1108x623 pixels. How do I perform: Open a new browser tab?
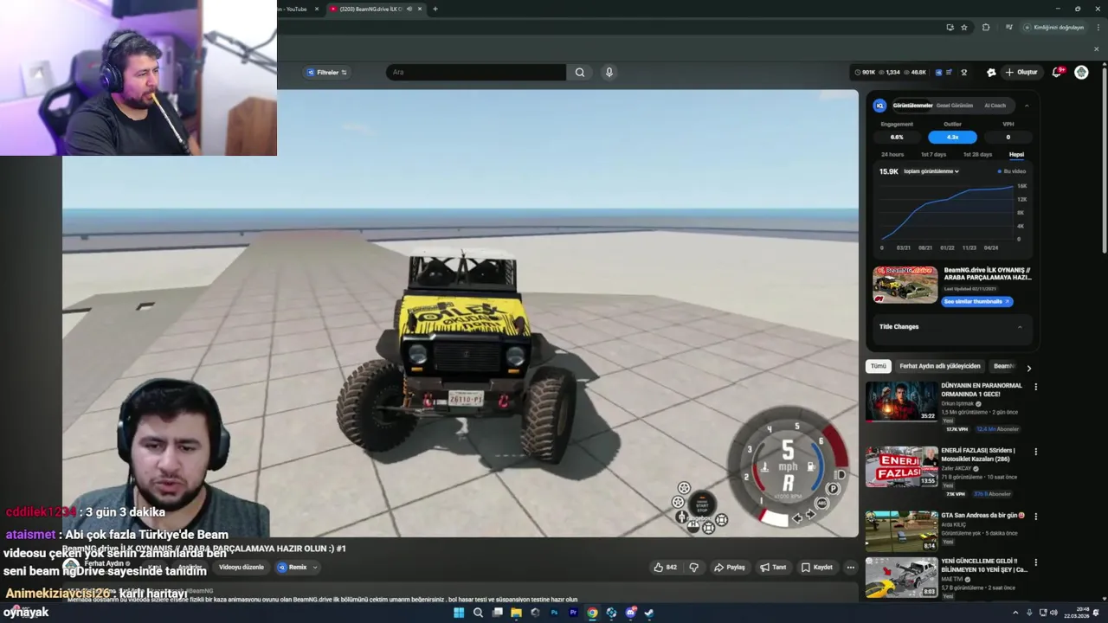(x=435, y=9)
